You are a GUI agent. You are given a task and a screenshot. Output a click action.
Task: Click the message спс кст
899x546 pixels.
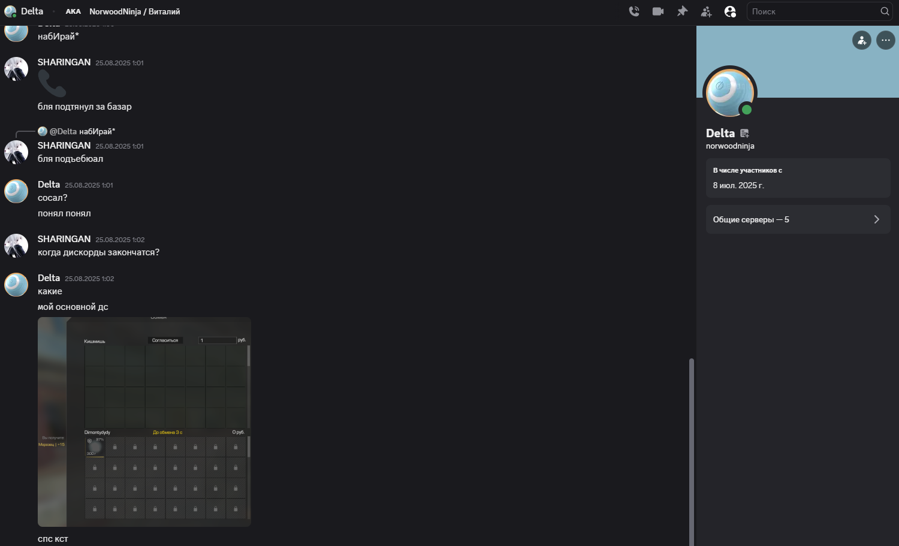[53, 539]
